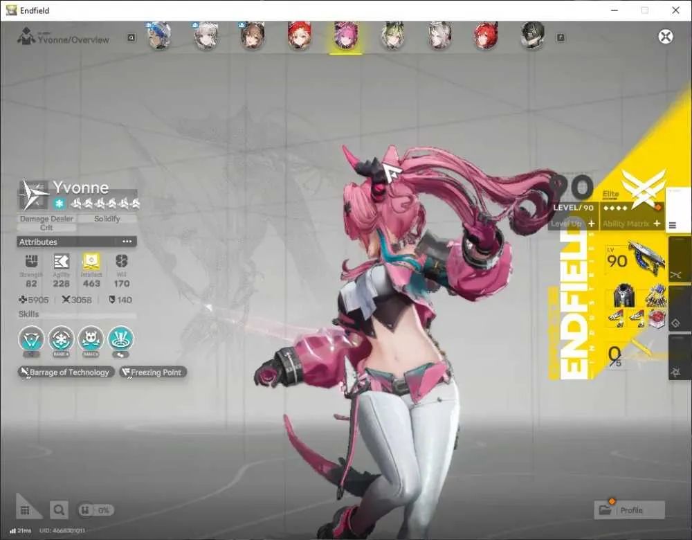Click the Damage Dealer role tag
Screen dimensions: 692x540
click(46, 219)
